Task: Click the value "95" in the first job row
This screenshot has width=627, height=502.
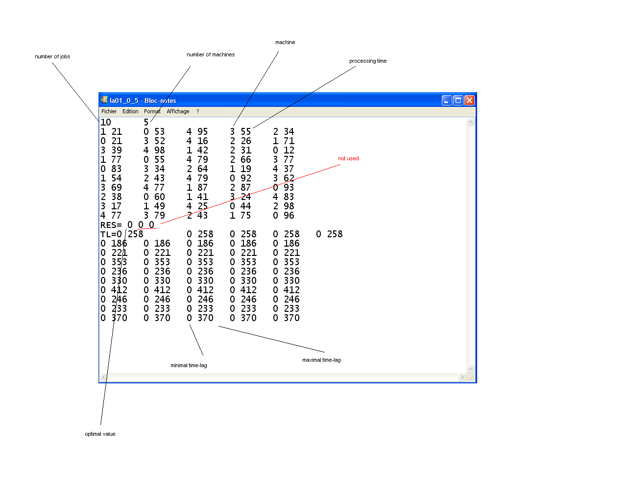Action: (203, 132)
